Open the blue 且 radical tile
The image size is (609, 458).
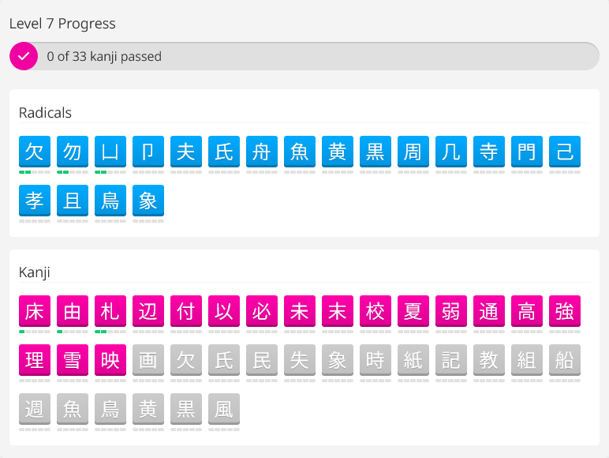pos(73,201)
